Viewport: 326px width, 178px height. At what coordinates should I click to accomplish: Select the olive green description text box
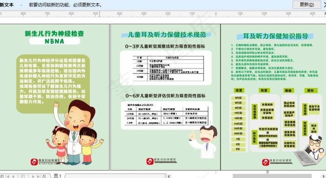(53, 84)
